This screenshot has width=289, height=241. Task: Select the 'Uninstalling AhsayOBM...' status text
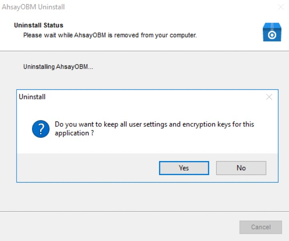click(58, 67)
